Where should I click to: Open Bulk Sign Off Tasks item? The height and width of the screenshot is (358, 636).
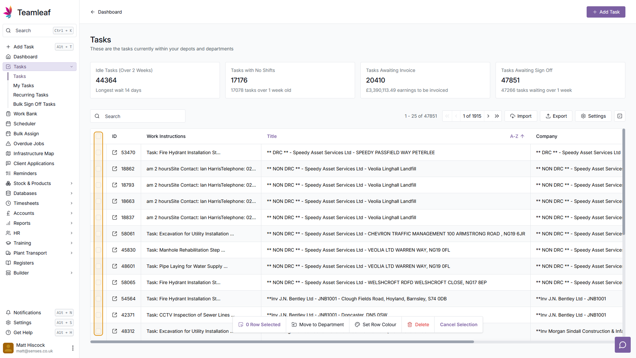tap(34, 104)
